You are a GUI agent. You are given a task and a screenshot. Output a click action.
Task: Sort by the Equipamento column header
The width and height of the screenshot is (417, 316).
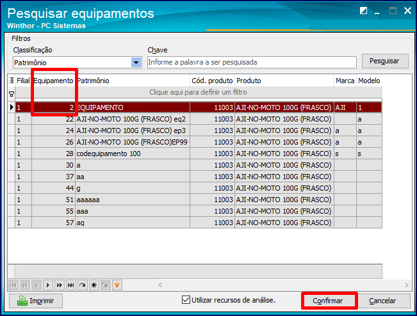(53, 81)
